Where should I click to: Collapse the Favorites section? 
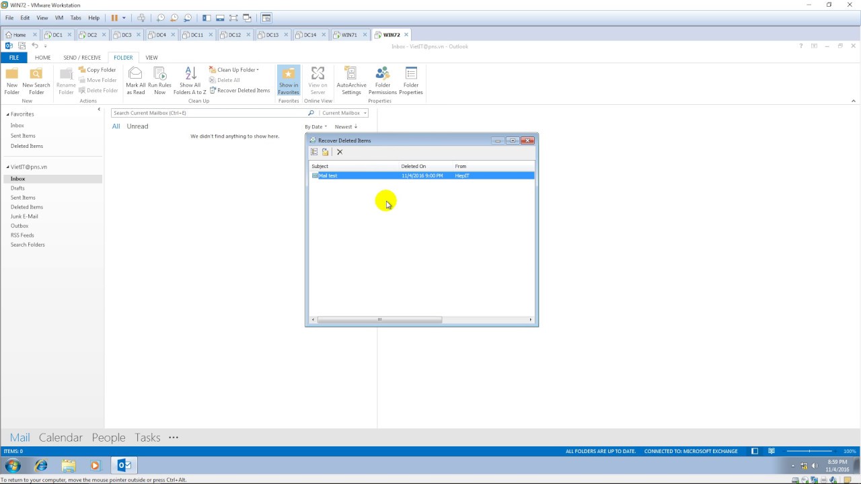click(8, 114)
